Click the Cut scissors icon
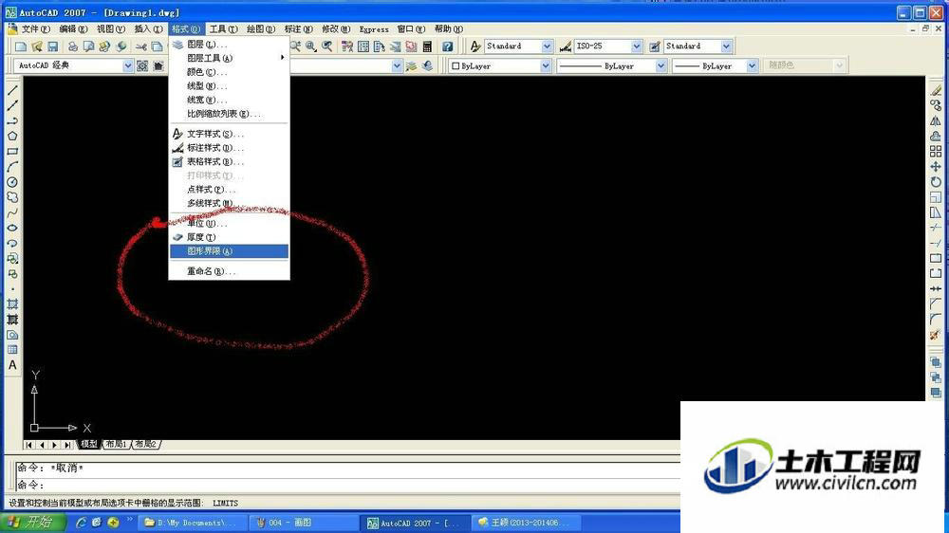This screenshot has width=949, height=533. pyautogui.click(x=141, y=46)
